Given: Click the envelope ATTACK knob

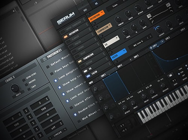Looking at the screenshot, I should pos(124,108).
